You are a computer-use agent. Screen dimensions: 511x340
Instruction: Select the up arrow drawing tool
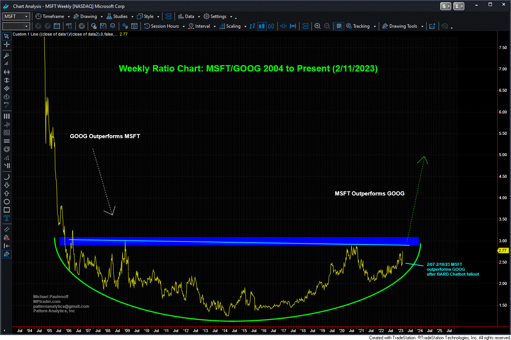tap(6, 193)
